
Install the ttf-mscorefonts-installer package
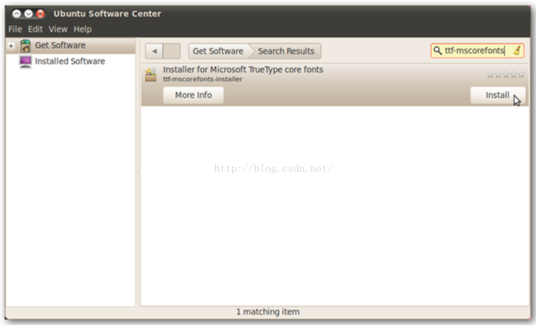click(498, 95)
